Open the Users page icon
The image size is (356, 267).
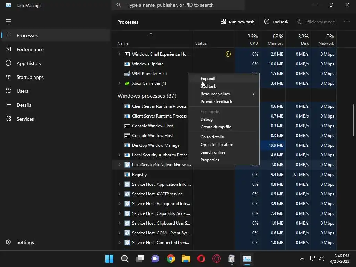pos(8,91)
